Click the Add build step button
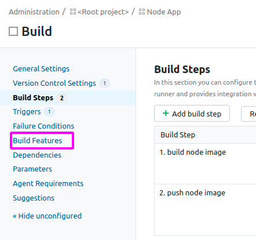The height and width of the screenshot is (240, 256). (192, 114)
